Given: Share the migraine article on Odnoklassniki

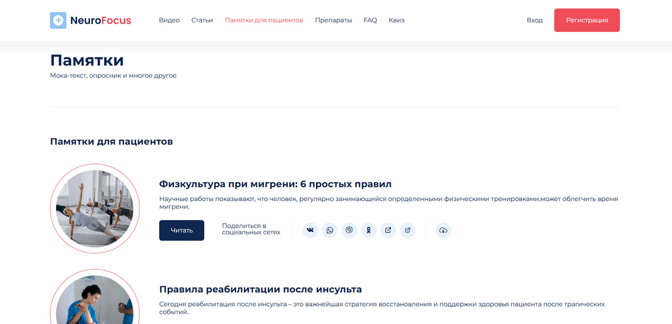Looking at the screenshot, I should point(369,230).
